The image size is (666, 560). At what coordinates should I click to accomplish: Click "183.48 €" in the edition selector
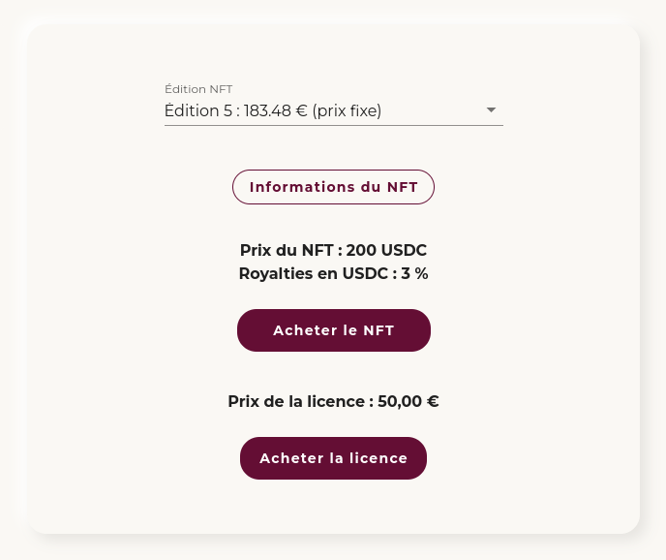coord(276,110)
